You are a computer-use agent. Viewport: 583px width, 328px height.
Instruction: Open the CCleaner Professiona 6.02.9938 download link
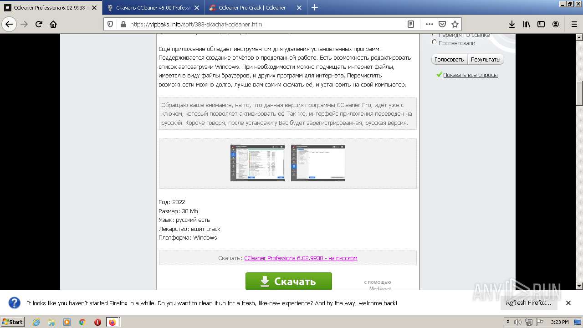[301, 258]
